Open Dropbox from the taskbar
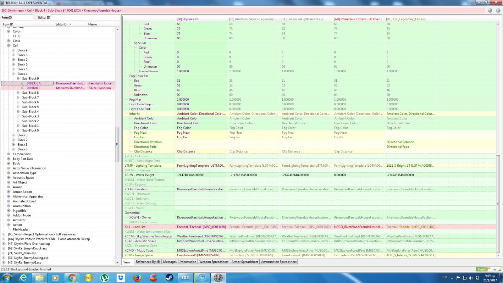Image resolution: width=503 pixels, height=283 pixels. 120,278
